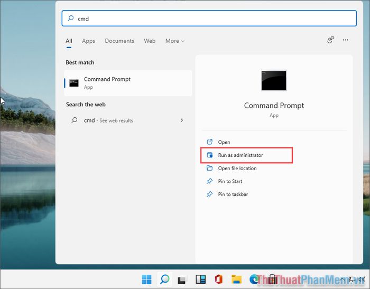Select Command Prompt best match result
Image resolution: width=370 pixels, height=289 pixels.
tap(128, 83)
